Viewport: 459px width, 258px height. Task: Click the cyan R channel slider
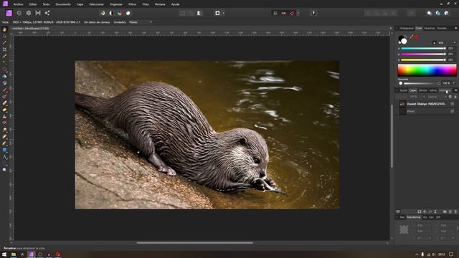point(423,49)
